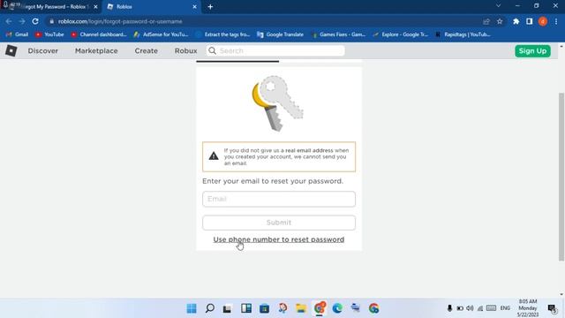The width and height of the screenshot is (565, 318).
Task: Open the YouTube bookmark
Action: (x=49, y=34)
